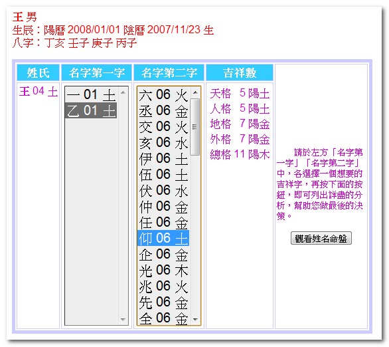389x347 pixels.
Task: Click the 外格 7 陽金 row
Action: [240, 139]
